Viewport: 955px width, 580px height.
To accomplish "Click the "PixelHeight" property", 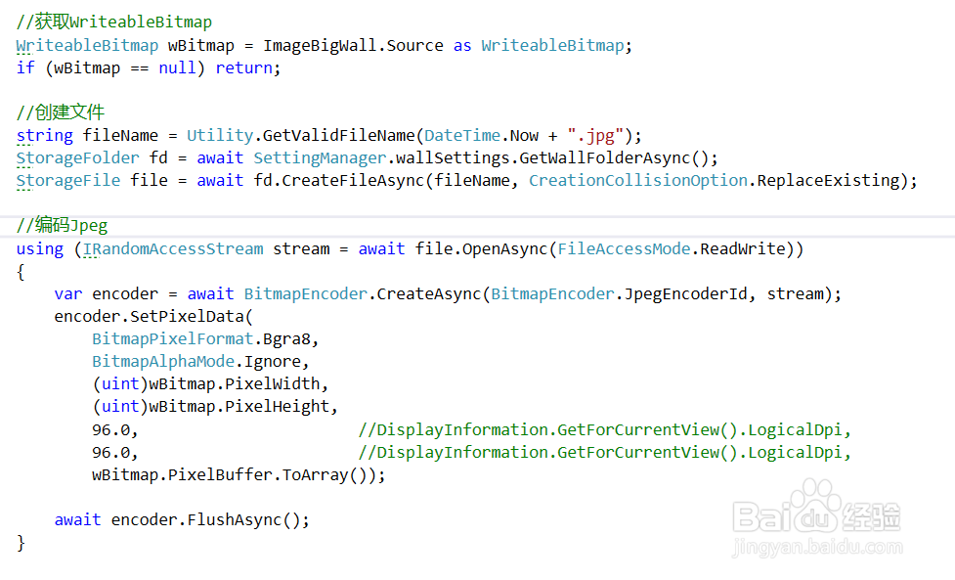I will (278, 407).
